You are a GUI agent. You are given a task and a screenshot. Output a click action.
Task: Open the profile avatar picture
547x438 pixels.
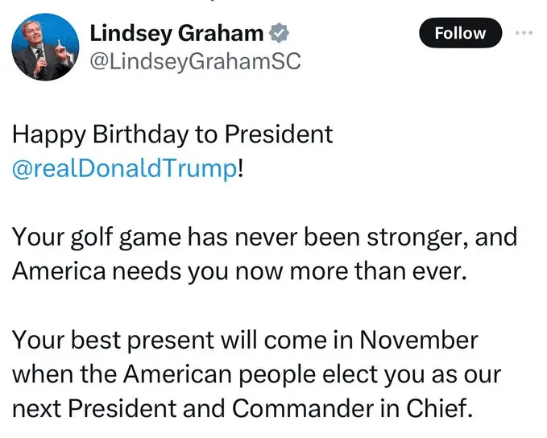click(44, 47)
